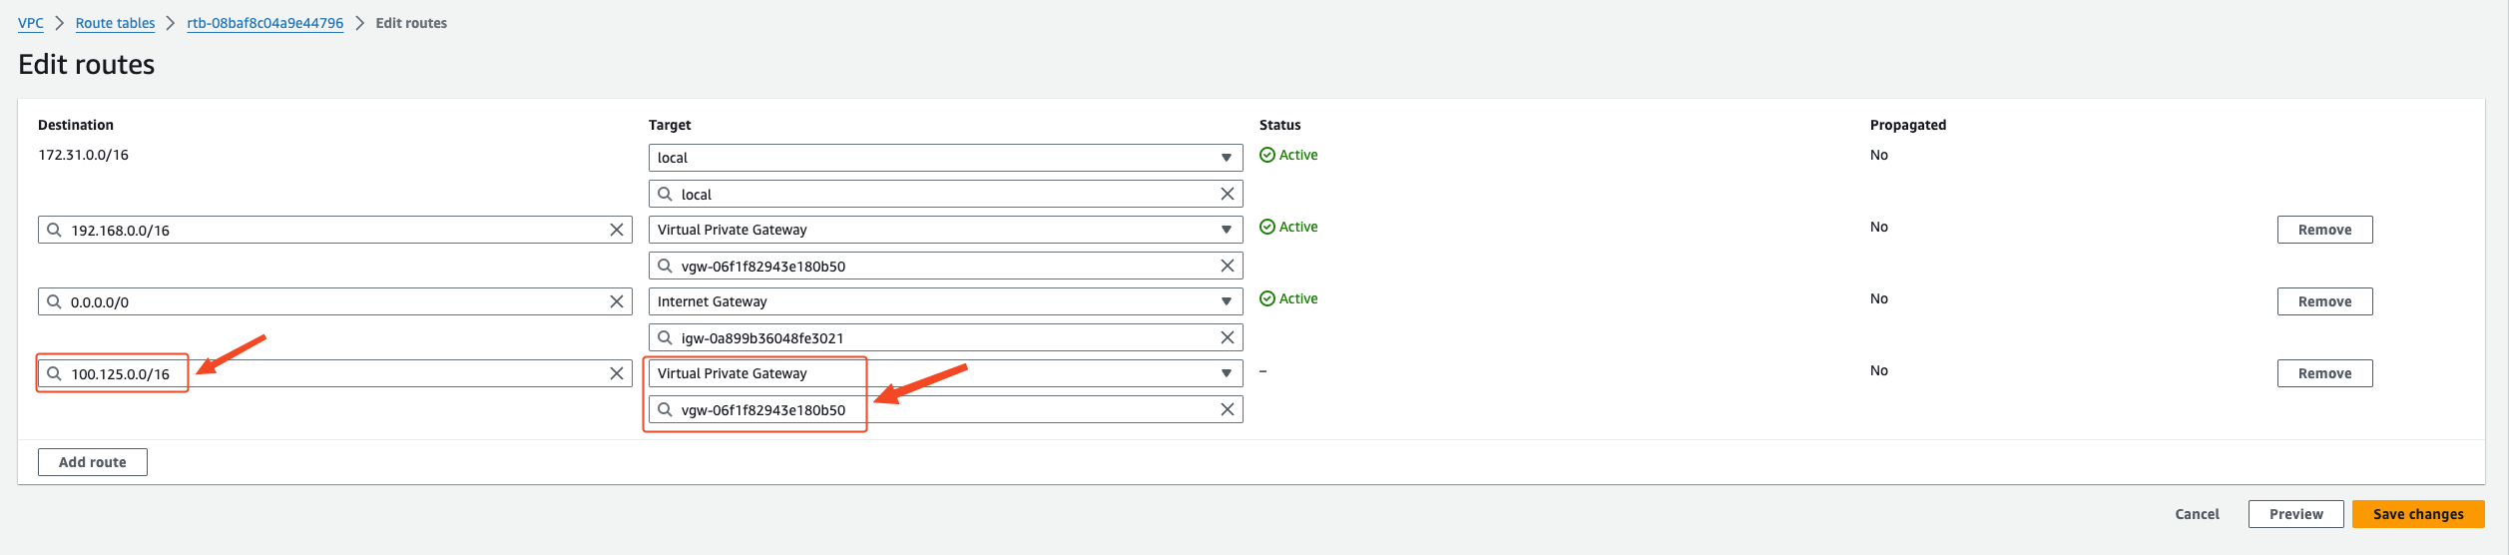Viewport: 2509px width, 555px height.
Task: Clear the local target search field X
Action: 1228,194
